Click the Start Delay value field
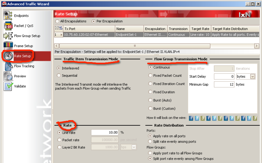Image resolution: width=262 pixels, height=163 pixels. (x=224, y=76)
